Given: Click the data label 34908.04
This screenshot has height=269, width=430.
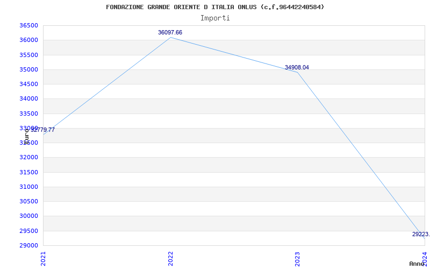Looking at the screenshot, I should [x=297, y=68].
